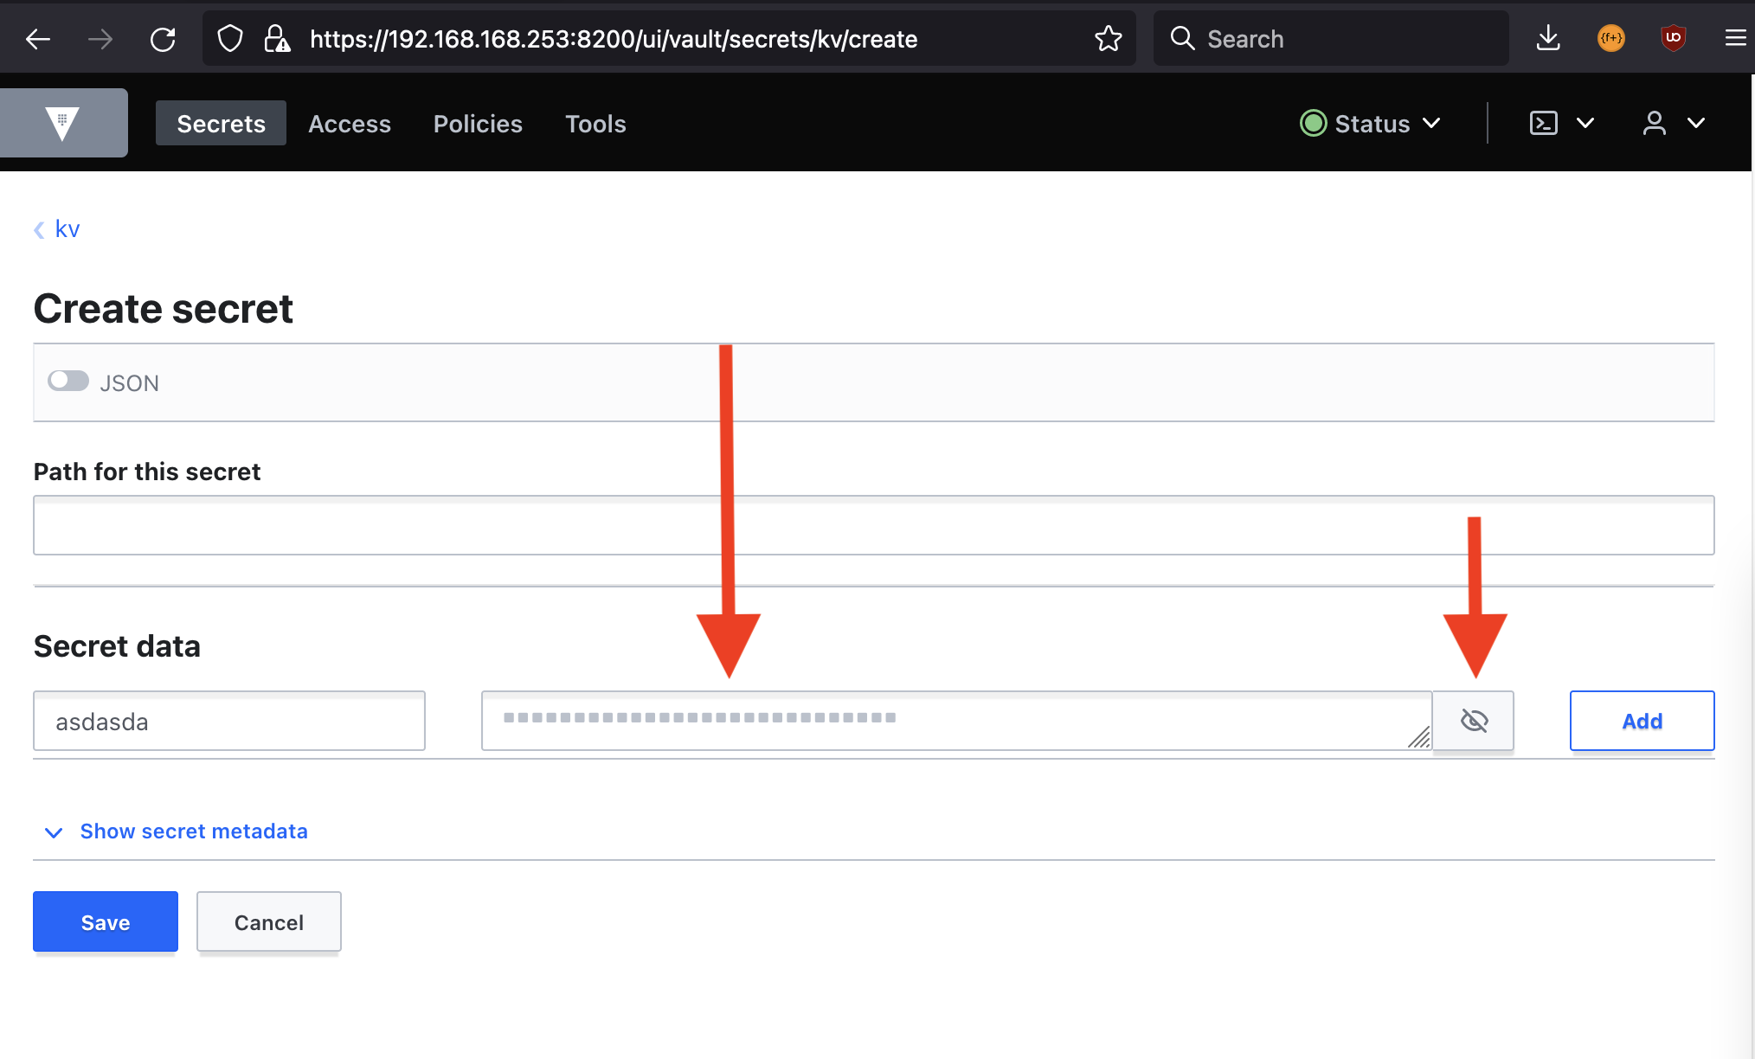The image size is (1755, 1059).
Task: Select the Access tab
Action: click(350, 123)
